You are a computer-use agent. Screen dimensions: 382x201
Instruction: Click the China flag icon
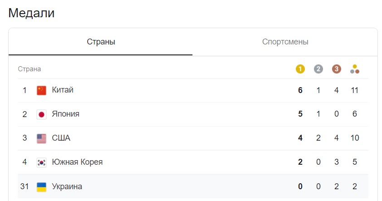click(x=41, y=90)
